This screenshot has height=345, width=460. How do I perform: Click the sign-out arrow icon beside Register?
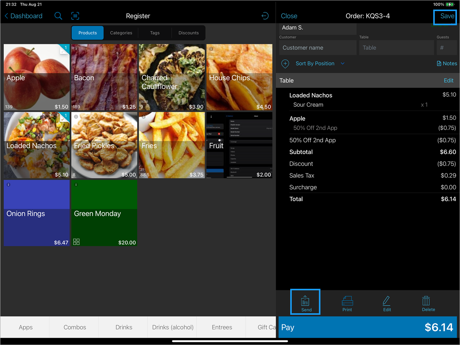(x=265, y=16)
